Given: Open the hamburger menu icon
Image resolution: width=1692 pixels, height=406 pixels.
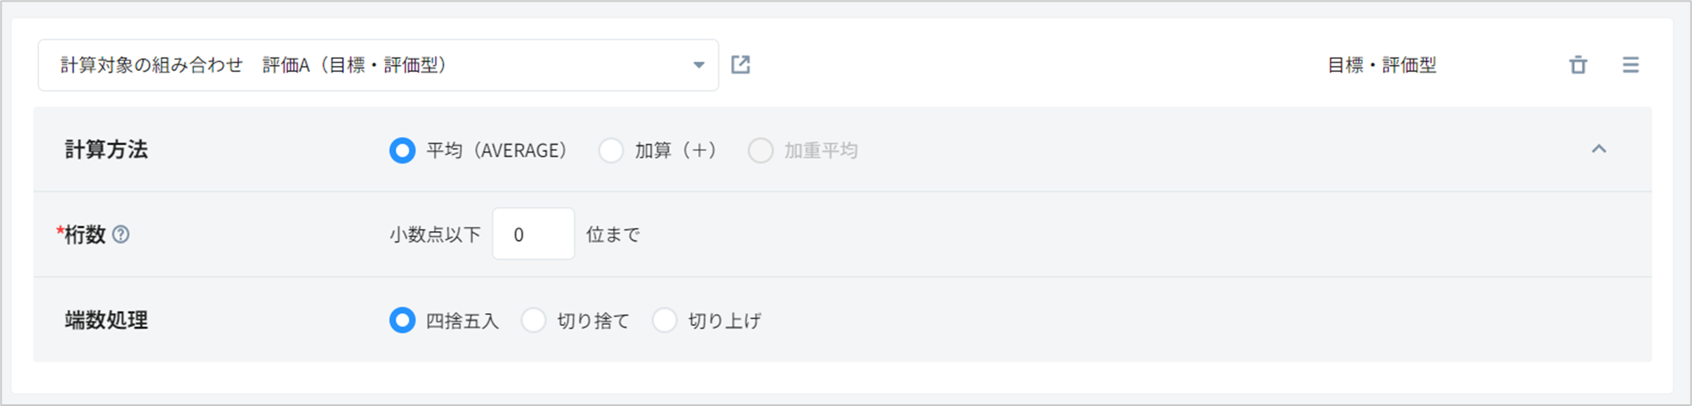Looking at the screenshot, I should pyautogui.click(x=1630, y=65).
